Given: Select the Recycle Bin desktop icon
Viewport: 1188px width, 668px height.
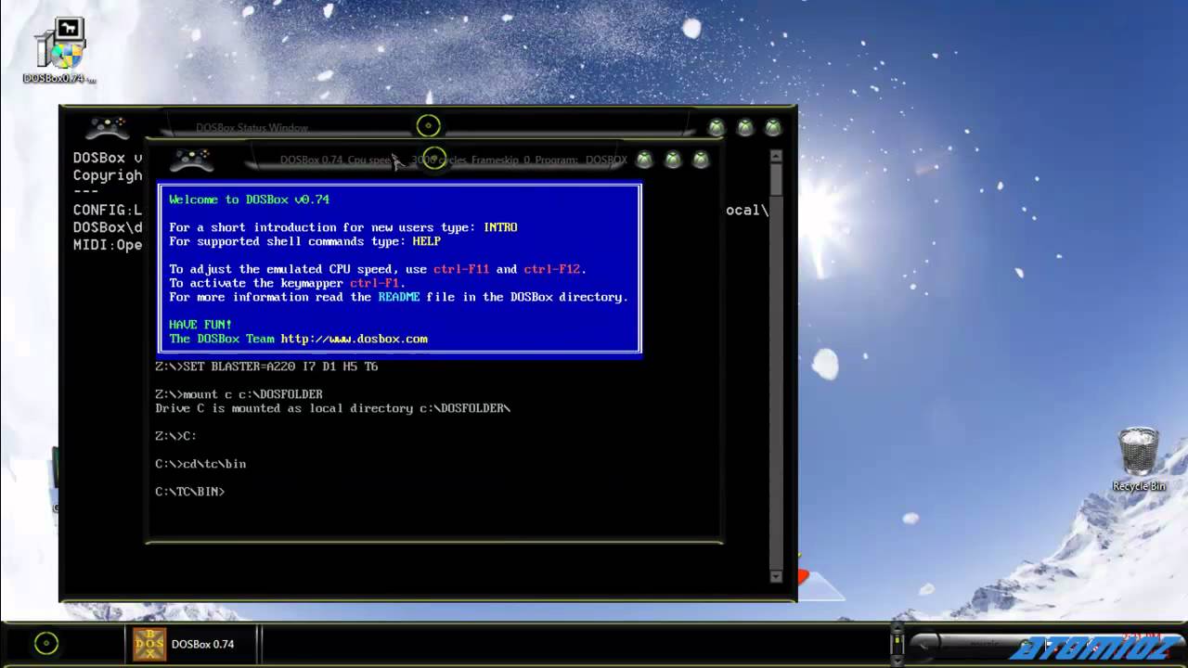Looking at the screenshot, I should (1139, 459).
